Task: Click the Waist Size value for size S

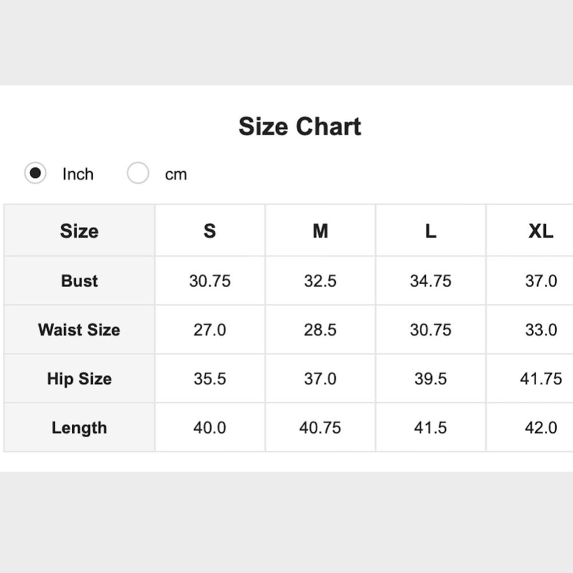Action: point(210,330)
